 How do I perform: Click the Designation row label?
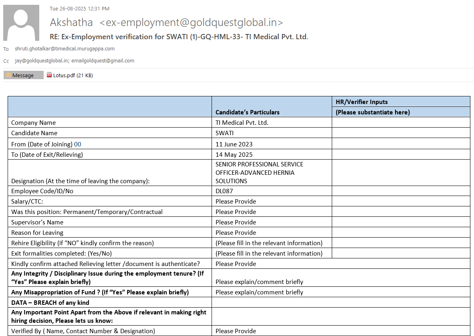[81, 181]
